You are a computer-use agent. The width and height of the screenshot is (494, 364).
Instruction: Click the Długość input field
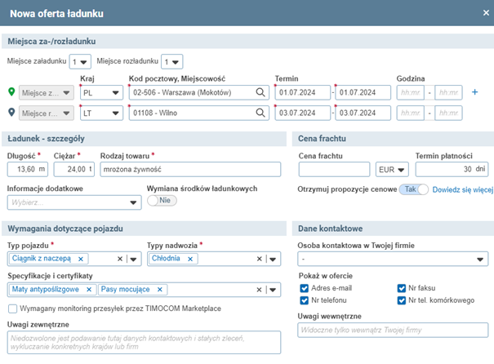pos(28,170)
